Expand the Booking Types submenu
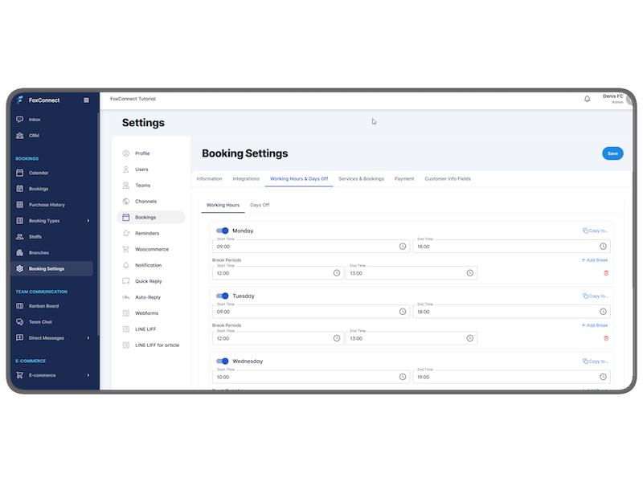The height and width of the screenshot is (482, 643). click(x=88, y=221)
